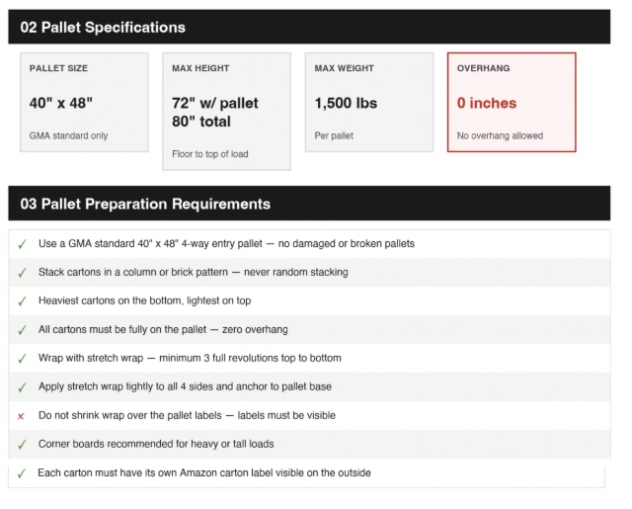Select the red Overhang 0 inches card
The image size is (632, 509).
512,102
